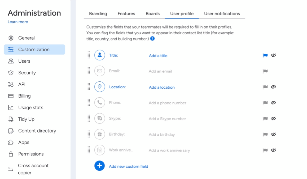307x179 pixels.
Task: Click Add new custom field link
Action: (x=128, y=166)
